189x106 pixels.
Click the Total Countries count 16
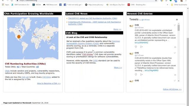pos(38,67)
